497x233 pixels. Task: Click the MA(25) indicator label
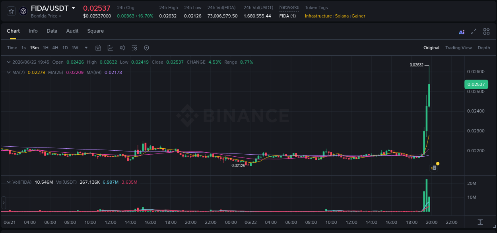pyautogui.click(x=56, y=72)
